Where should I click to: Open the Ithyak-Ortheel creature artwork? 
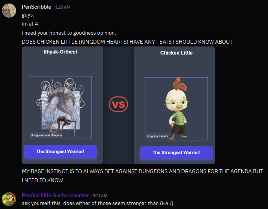coord(61,107)
